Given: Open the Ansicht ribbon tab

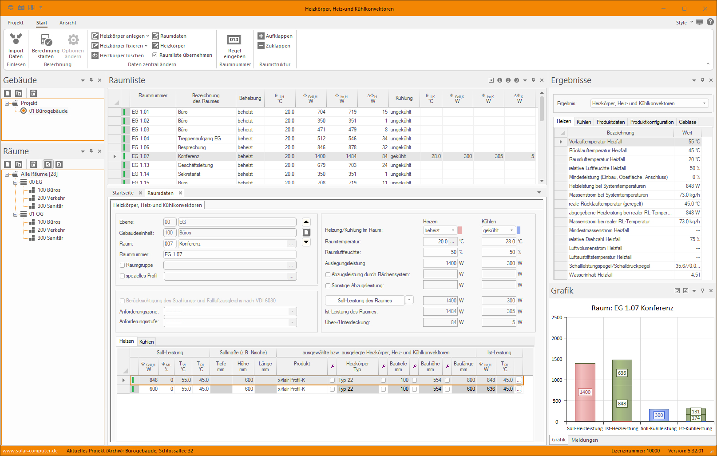Looking at the screenshot, I should 68,23.
